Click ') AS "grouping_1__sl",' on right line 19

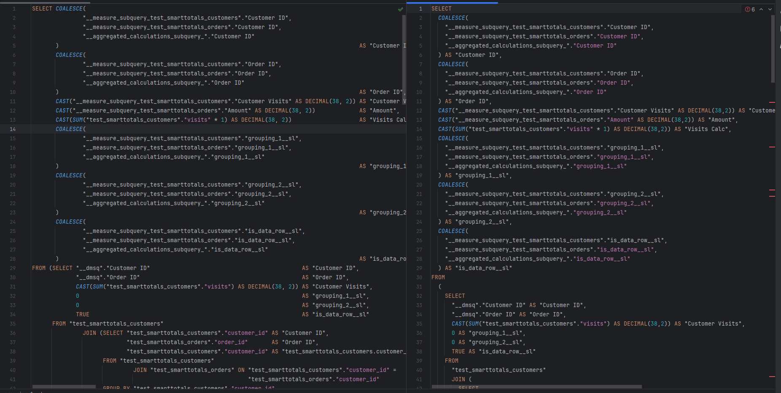pos(475,176)
